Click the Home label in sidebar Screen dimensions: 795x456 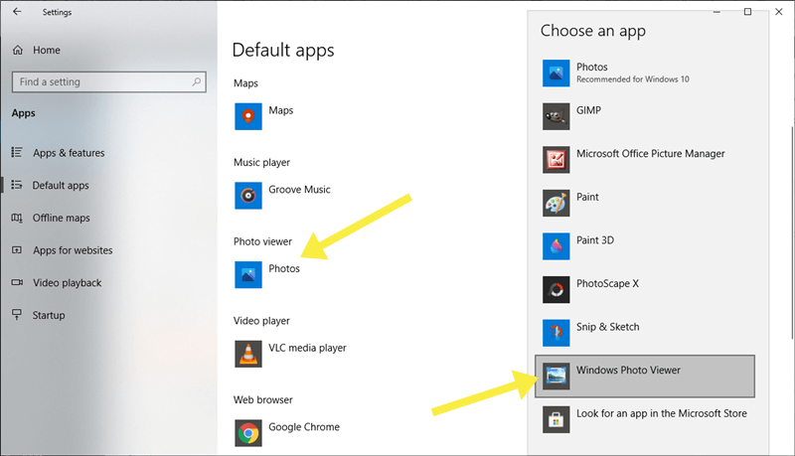(47, 50)
